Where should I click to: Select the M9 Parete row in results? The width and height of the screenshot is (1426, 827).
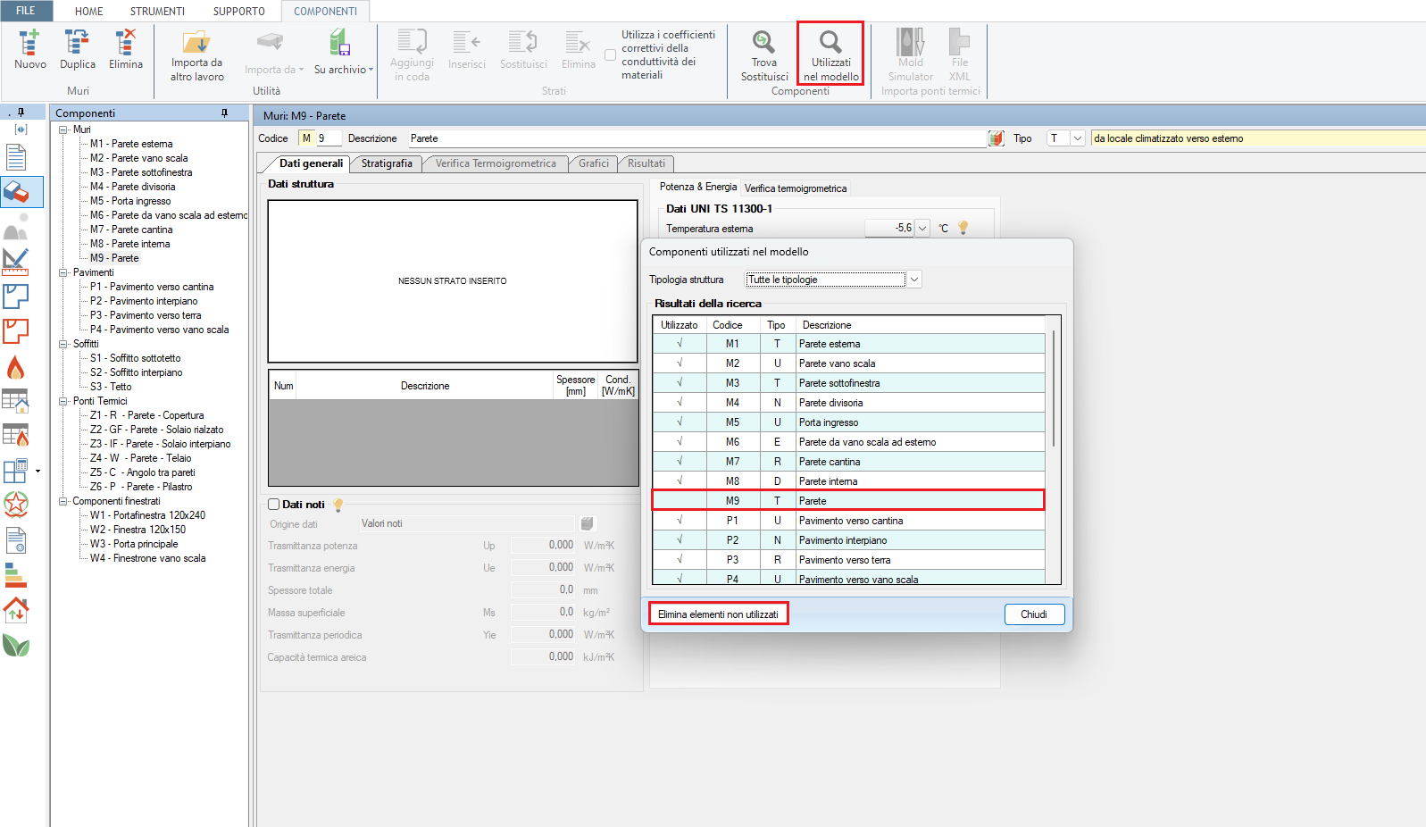(848, 501)
